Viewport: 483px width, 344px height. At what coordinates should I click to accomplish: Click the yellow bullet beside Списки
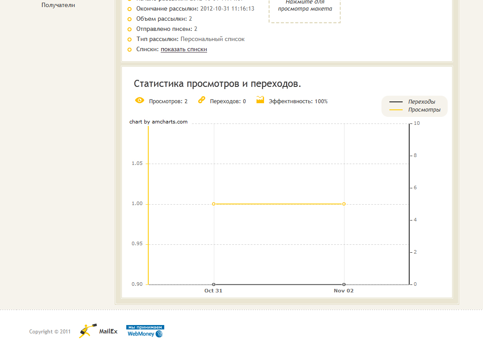tap(129, 49)
